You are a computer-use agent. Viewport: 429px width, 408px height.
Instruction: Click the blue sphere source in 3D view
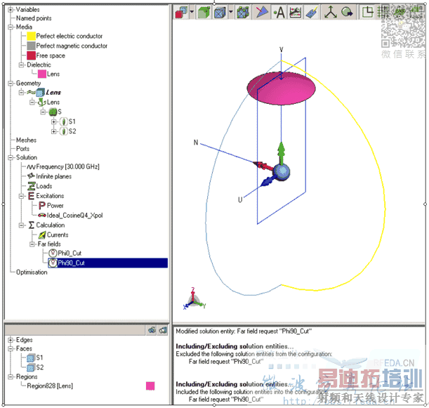point(282,172)
